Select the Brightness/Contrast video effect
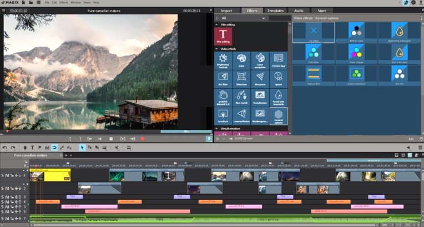Image resolution: width=424 pixels, height=227 pixels. (x=223, y=61)
